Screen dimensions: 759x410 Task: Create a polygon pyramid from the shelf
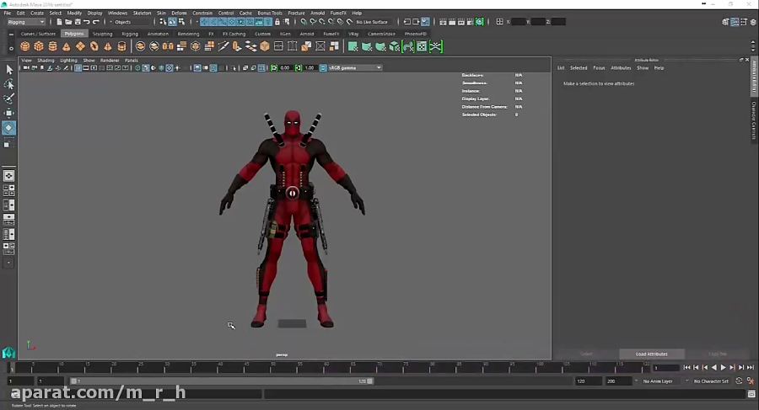108,46
